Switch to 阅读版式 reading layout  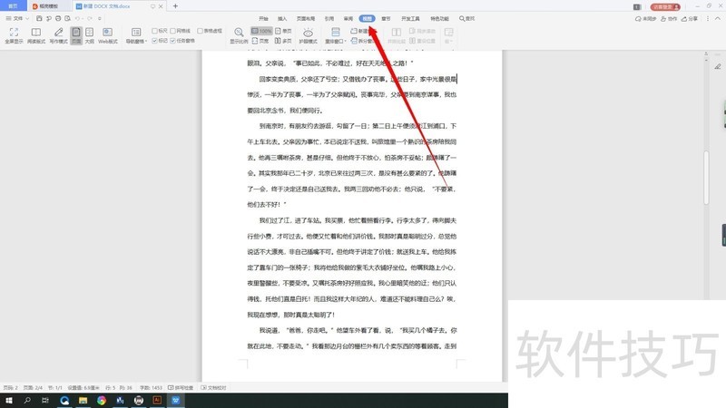(x=36, y=35)
